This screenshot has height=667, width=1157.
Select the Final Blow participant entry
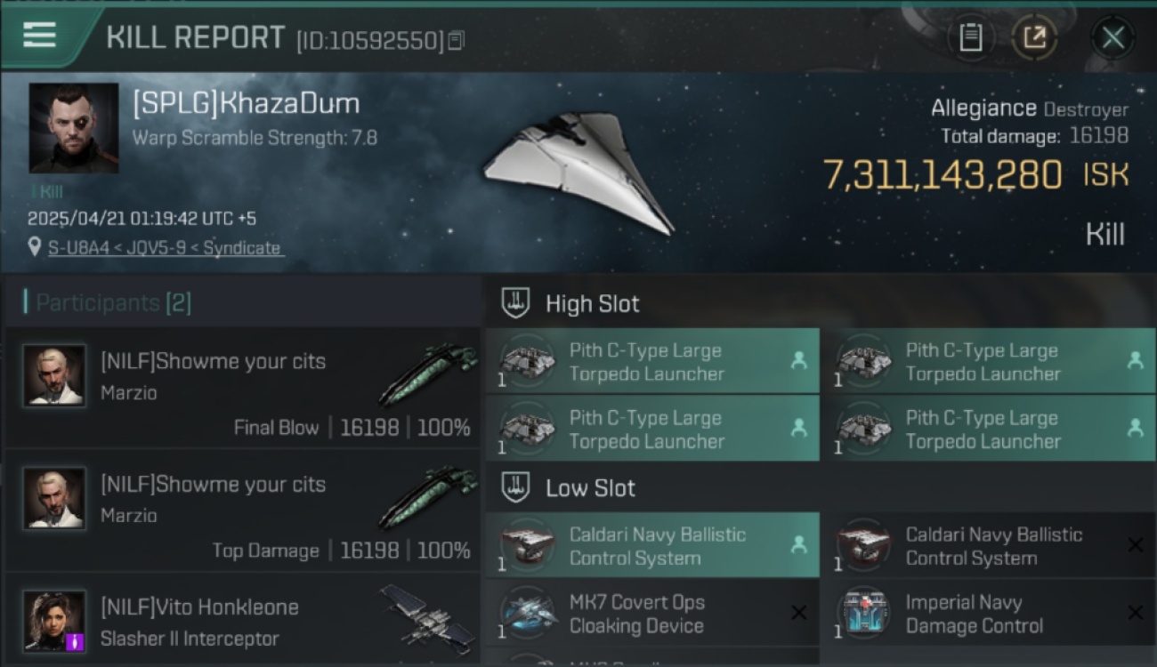click(242, 388)
